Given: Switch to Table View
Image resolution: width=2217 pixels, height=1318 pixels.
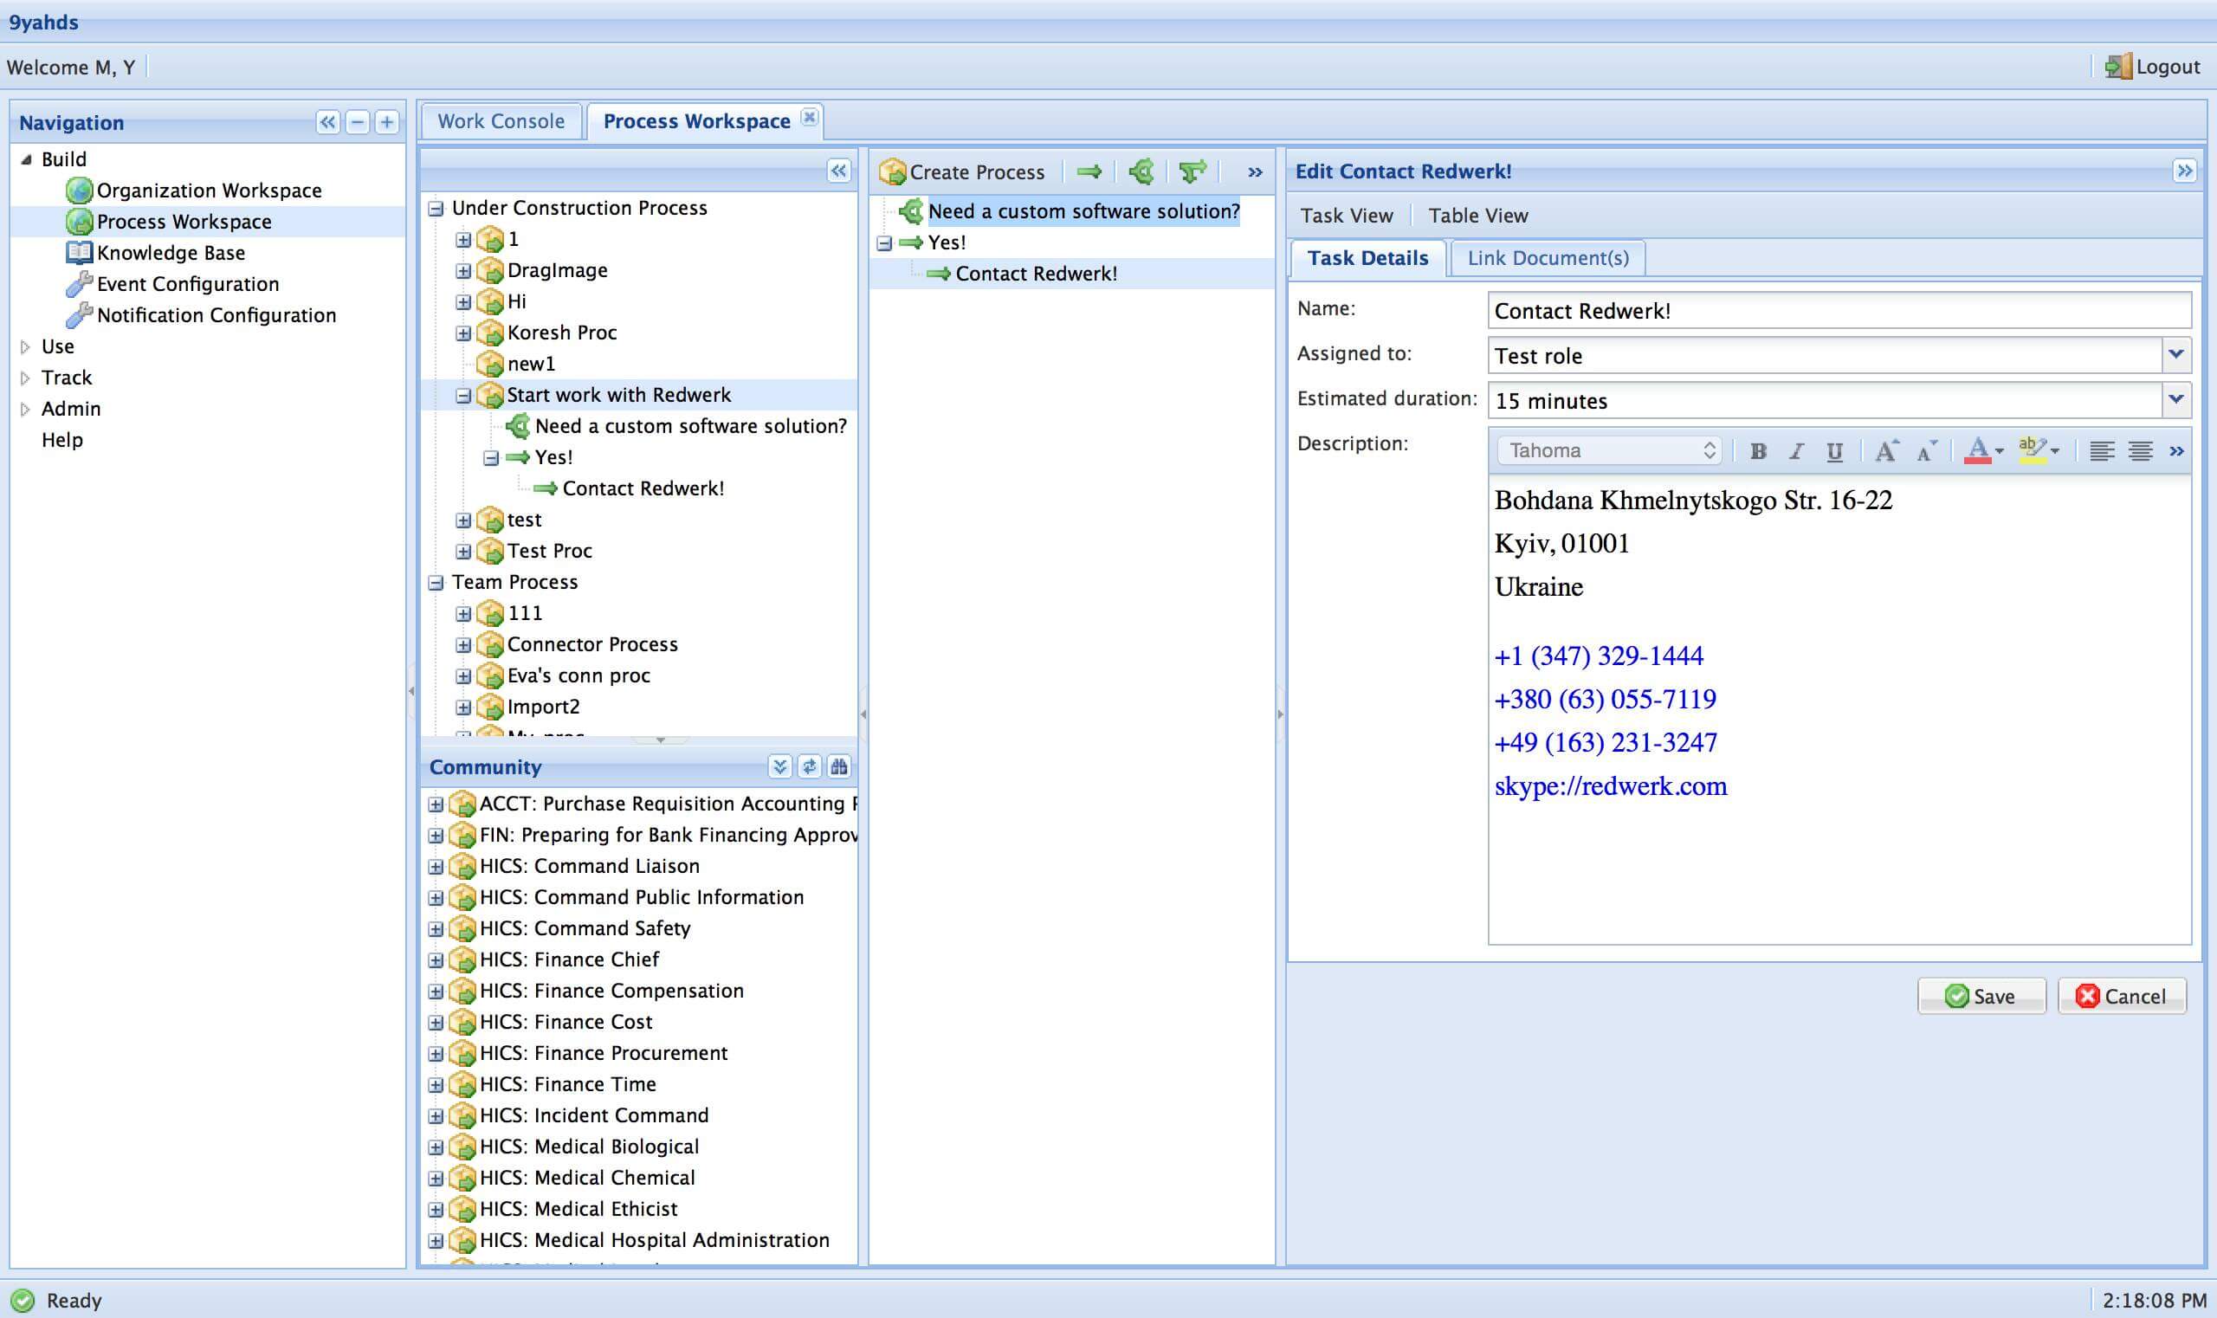Looking at the screenshot, I should click(x=1478, y=215).
